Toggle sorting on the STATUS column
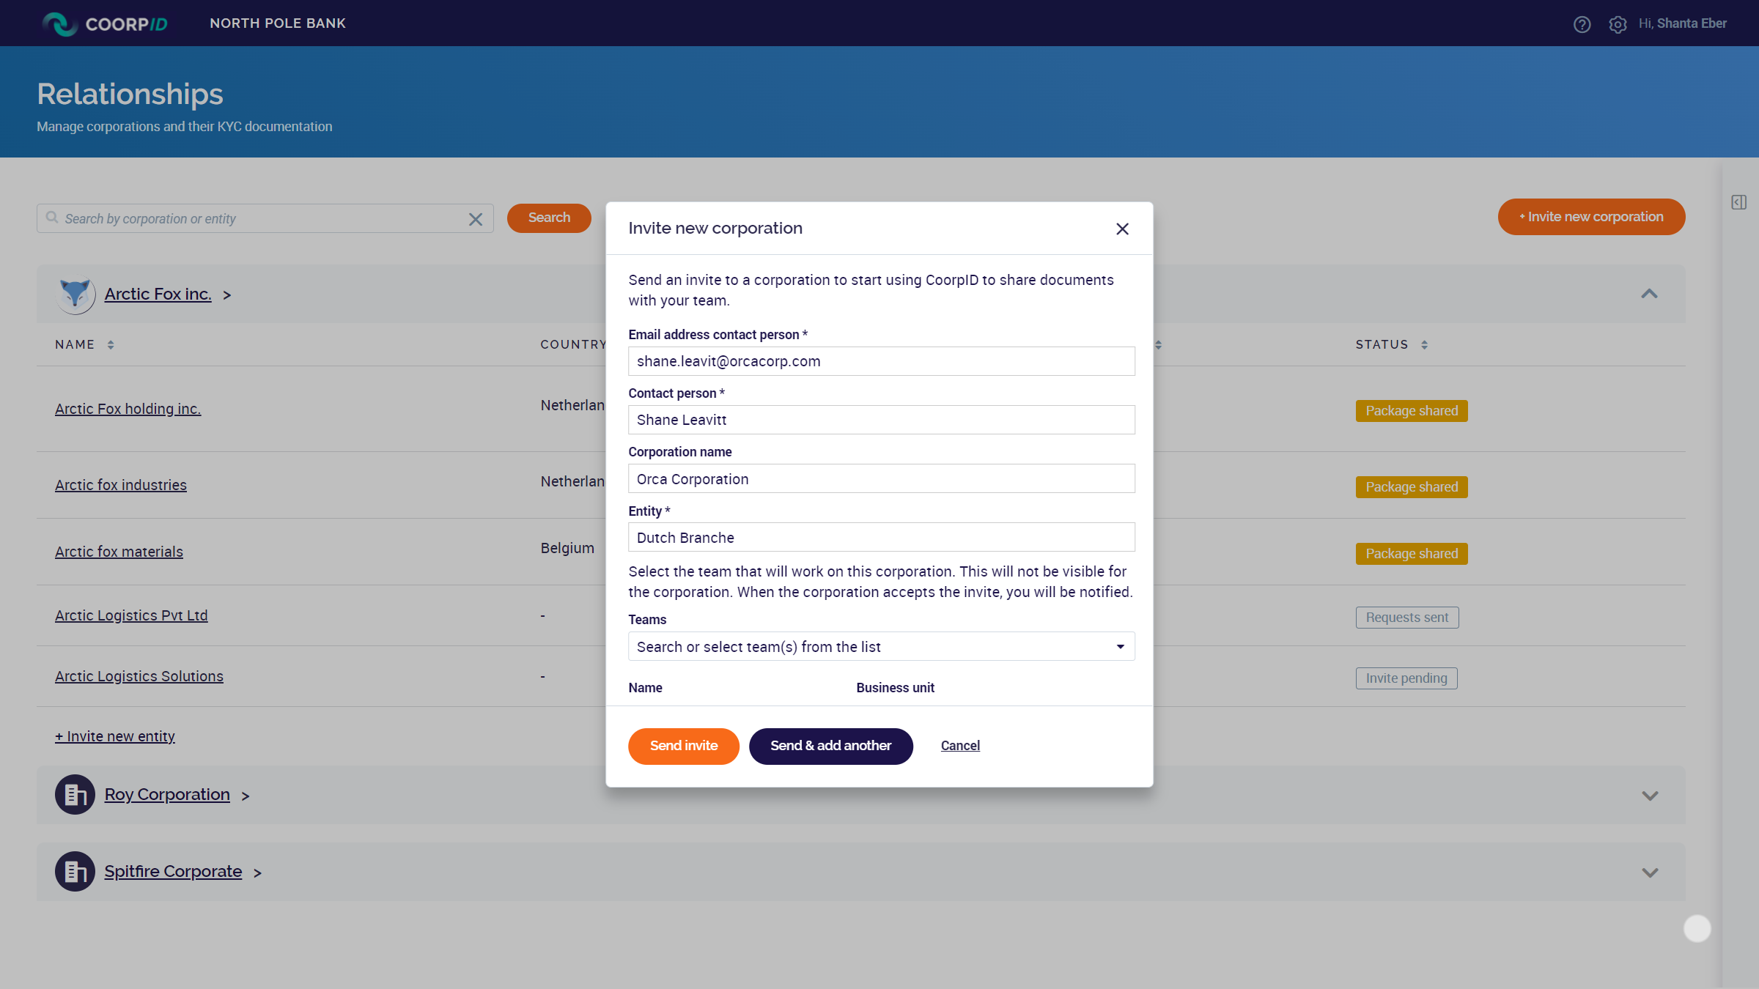 1425,344
